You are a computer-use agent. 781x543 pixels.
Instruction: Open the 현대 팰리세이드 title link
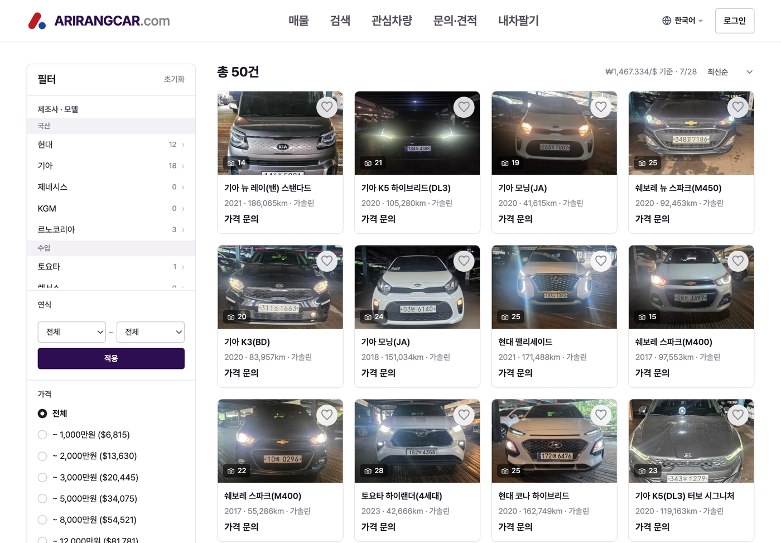pyautogui.click(x=526, y=342)
